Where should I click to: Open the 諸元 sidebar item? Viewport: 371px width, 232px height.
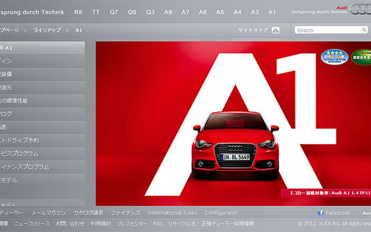(x=42, y=88)
